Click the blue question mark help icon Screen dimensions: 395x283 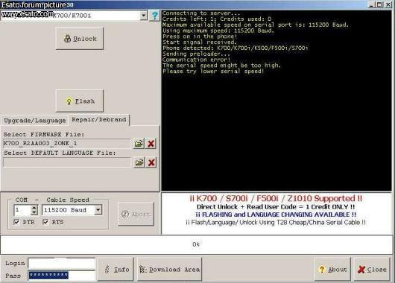click(x=154, y=16)
